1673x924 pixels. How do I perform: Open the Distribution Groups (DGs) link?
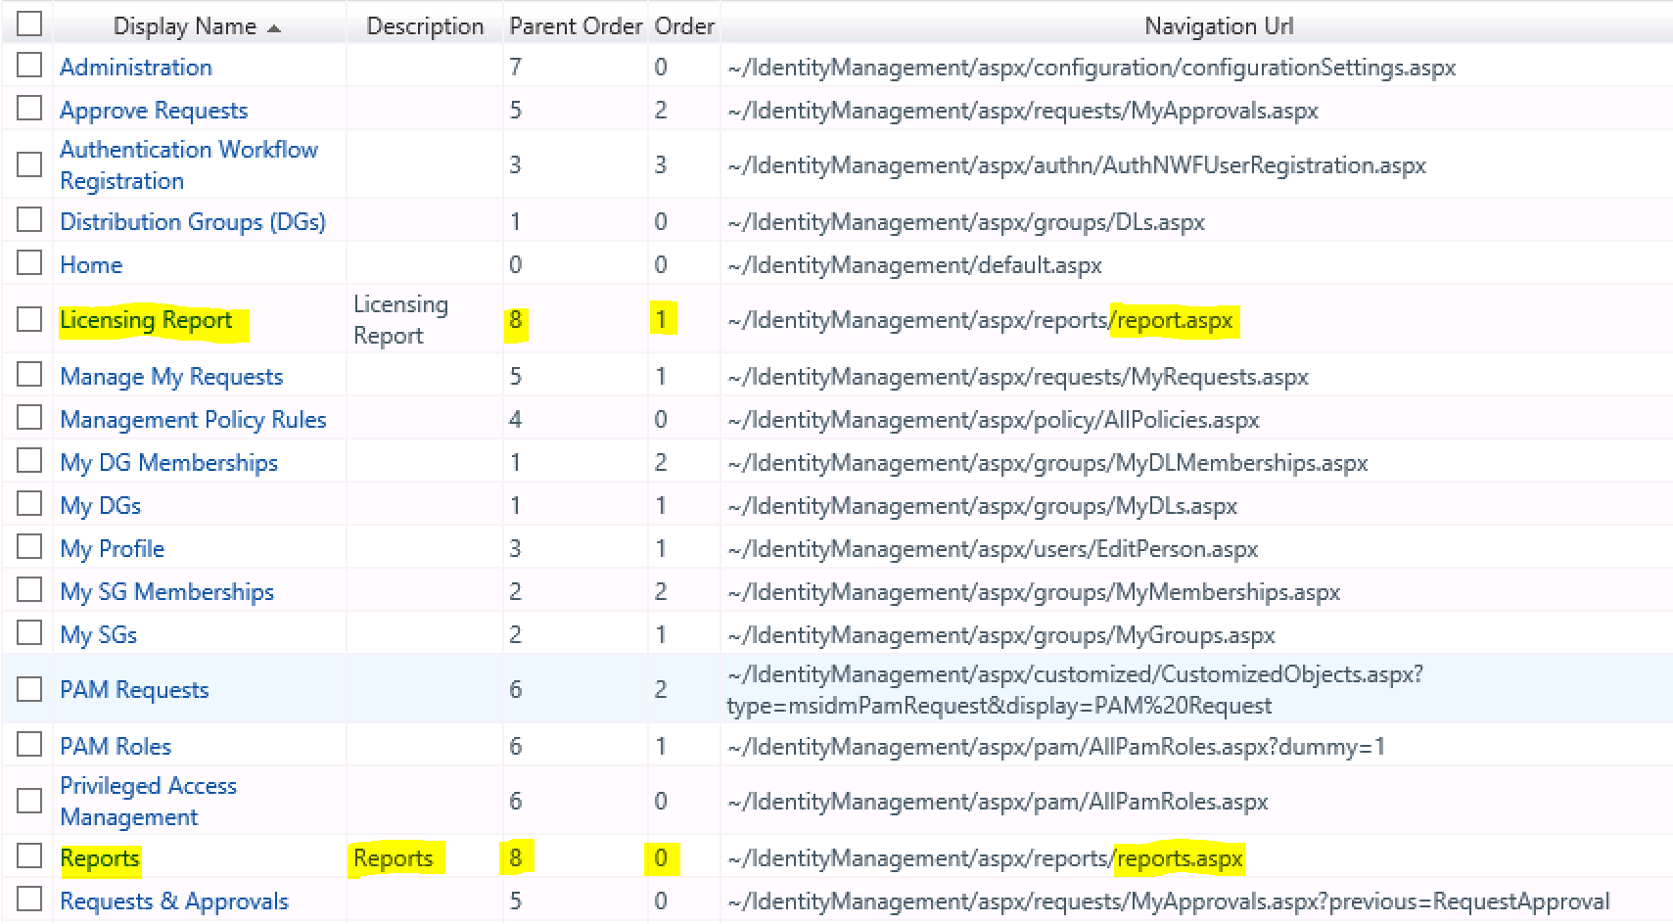click(x=193, y=222)
